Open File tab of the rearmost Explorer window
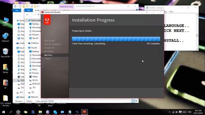The width and height of the screenshot is (205, 115). 17,11
